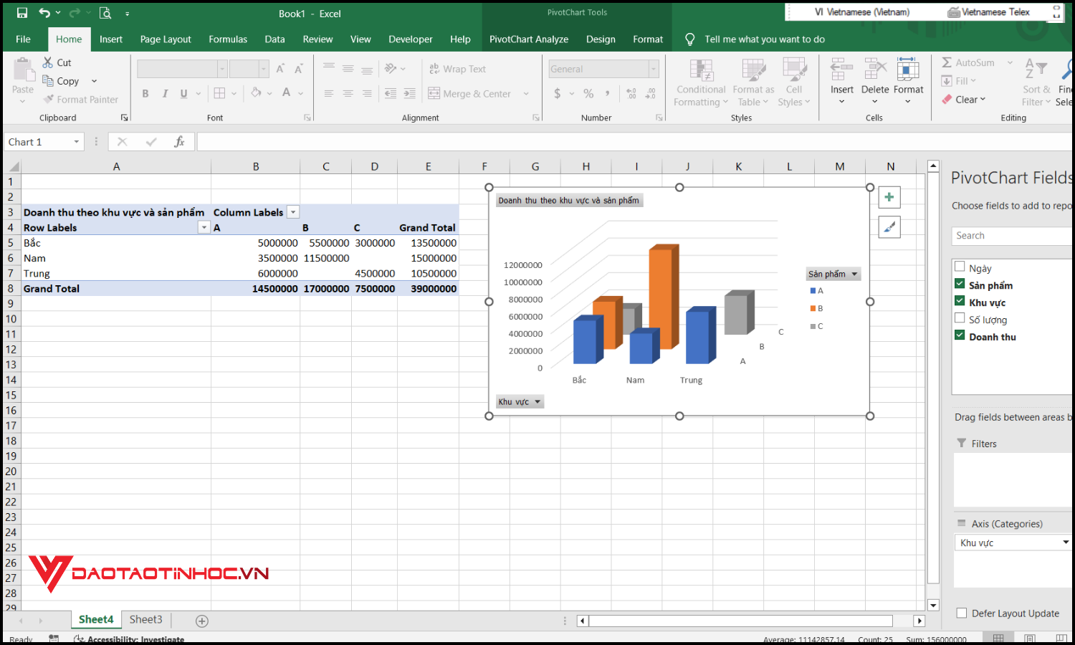The image size is (1075, 645).
Task: Switch to the Sheet3 worksheet tab
Action: [x=145, y=619]
